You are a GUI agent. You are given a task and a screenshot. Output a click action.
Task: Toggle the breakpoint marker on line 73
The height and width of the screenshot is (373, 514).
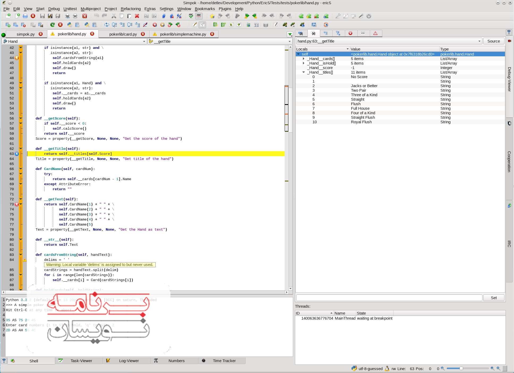[x=17, y=204]
